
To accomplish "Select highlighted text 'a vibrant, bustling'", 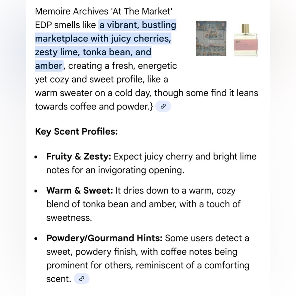I will (x=138, y=25).
